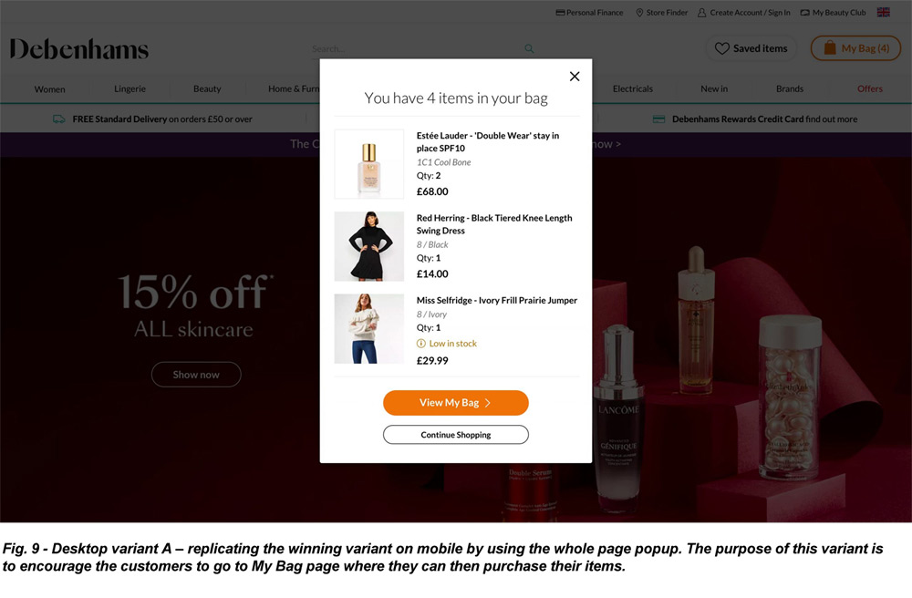Click the Low in stock warning icon

point(421,344)
